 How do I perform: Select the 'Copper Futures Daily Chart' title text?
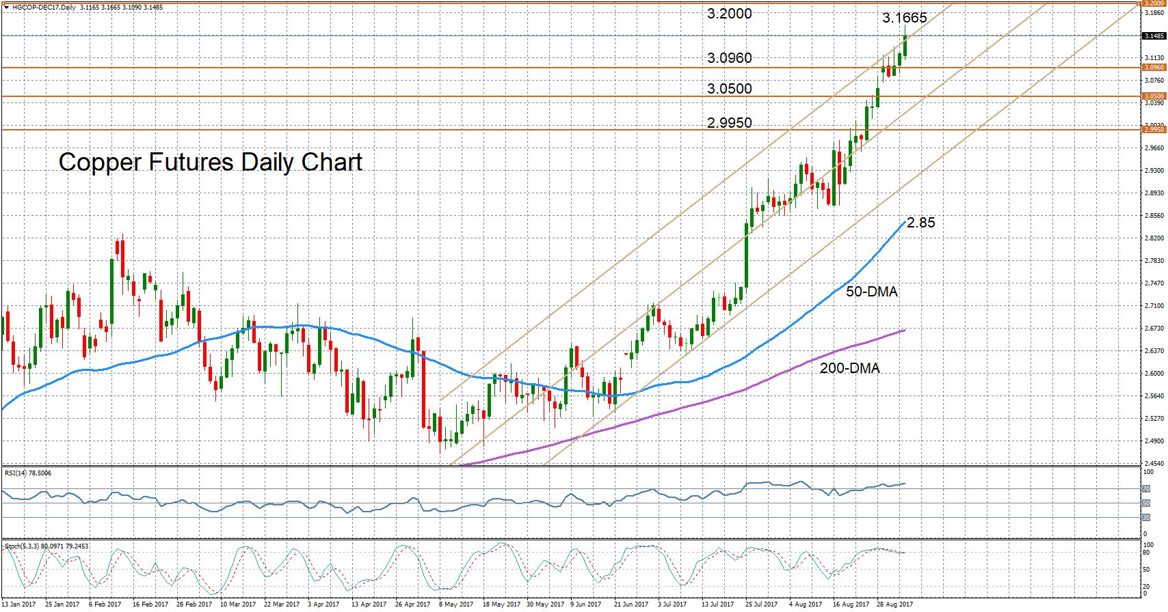pos(211,163)
